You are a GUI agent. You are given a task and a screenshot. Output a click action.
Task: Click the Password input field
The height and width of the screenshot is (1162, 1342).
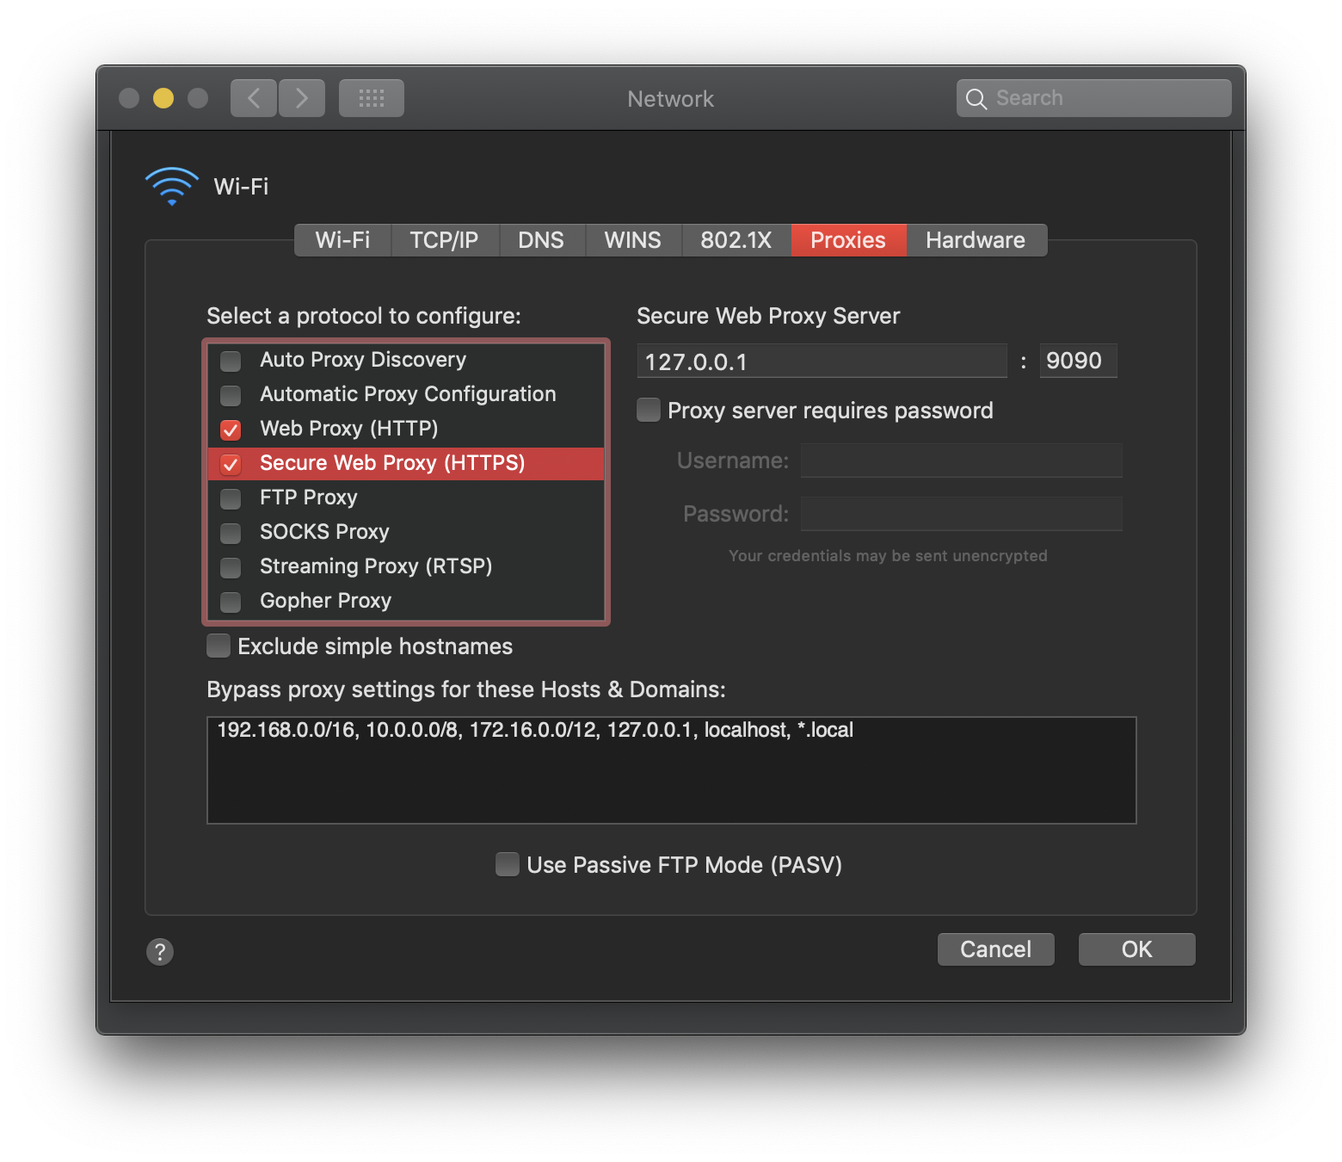(x=962, y=514)
